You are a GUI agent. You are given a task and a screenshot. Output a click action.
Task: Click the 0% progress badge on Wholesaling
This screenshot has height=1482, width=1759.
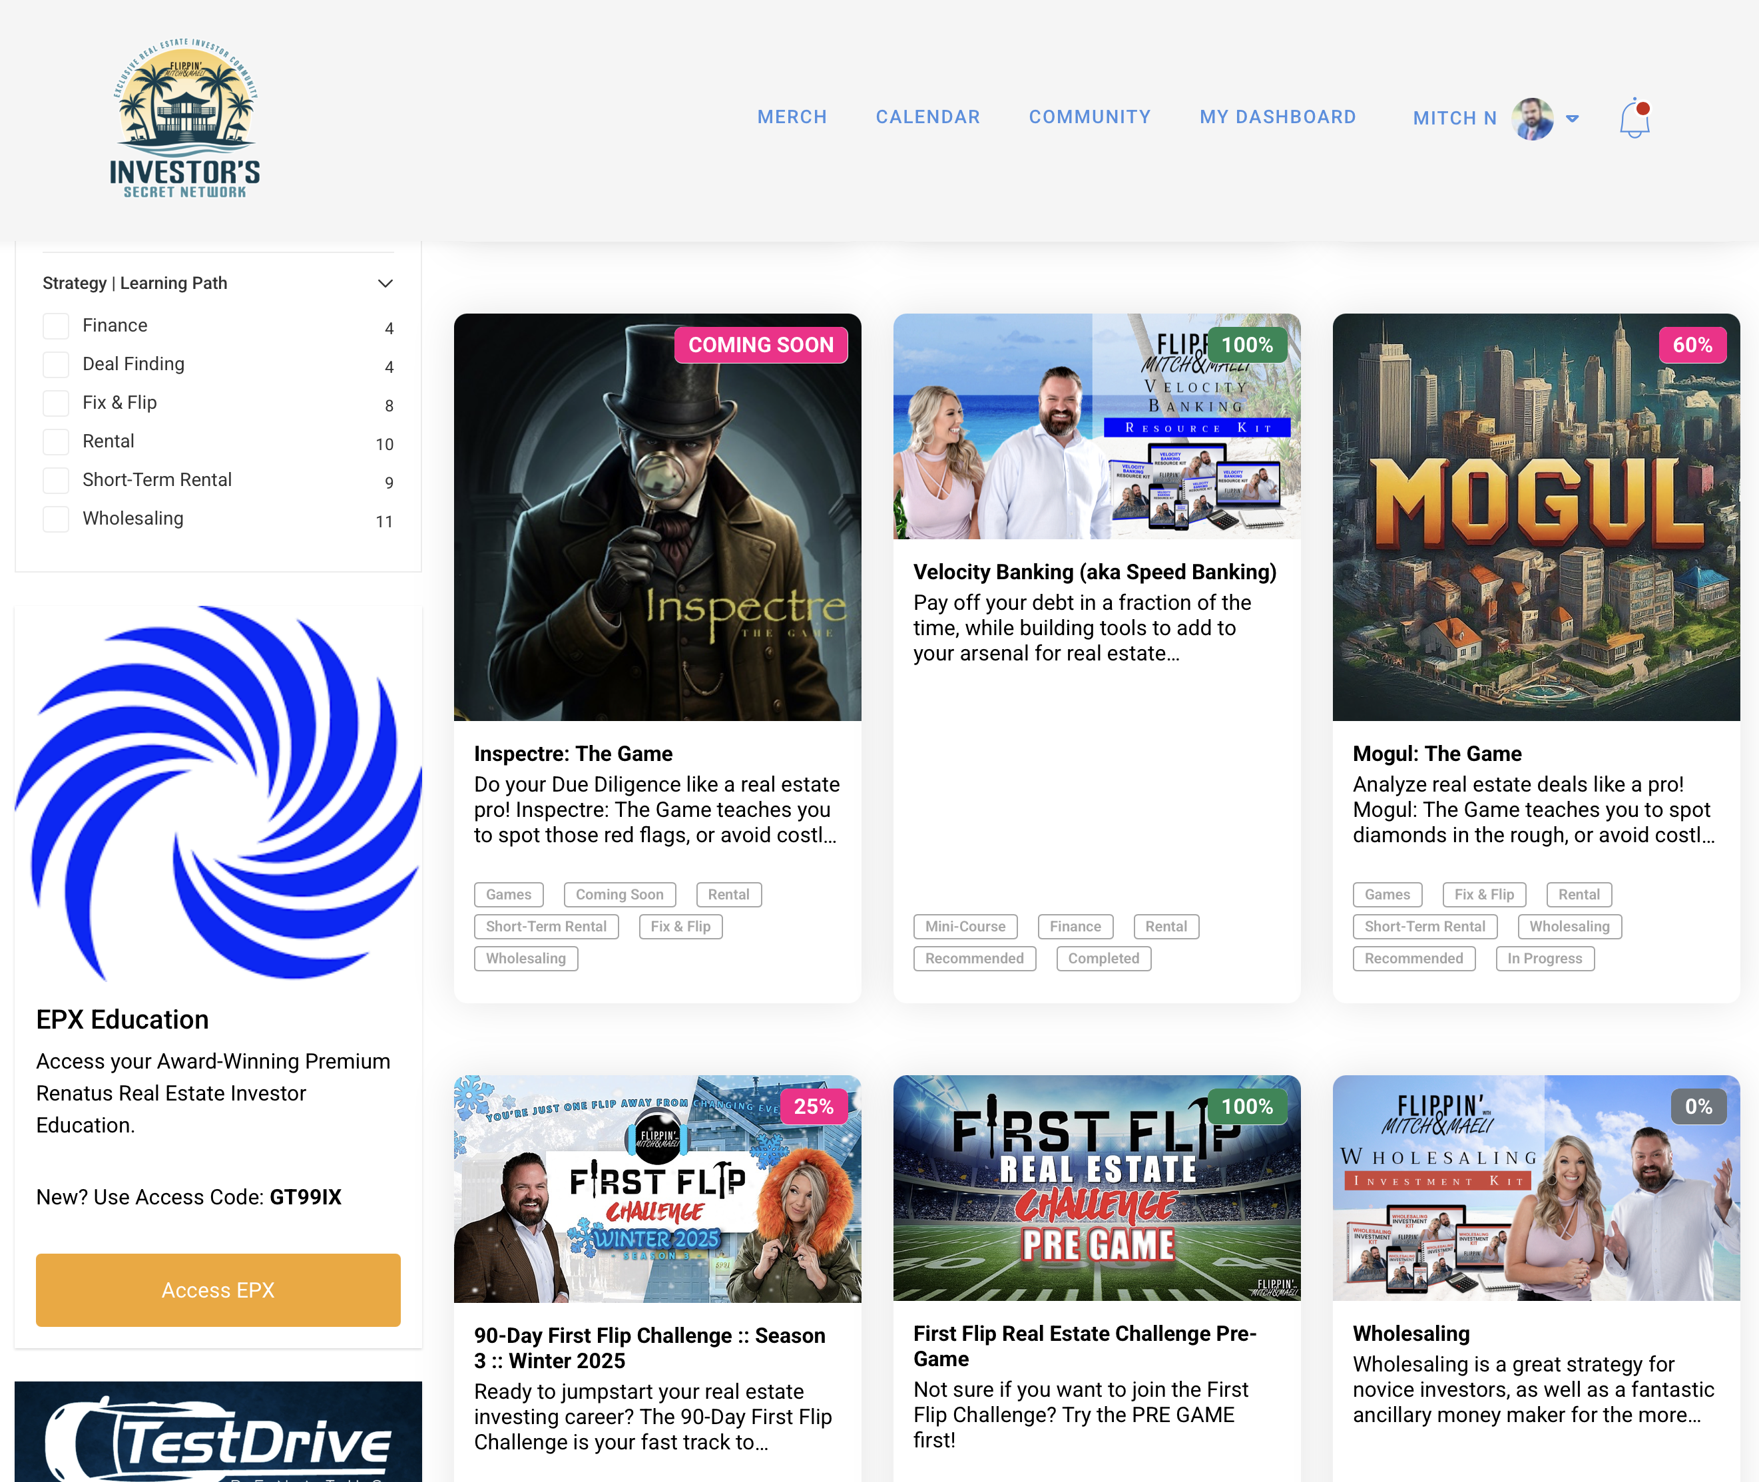pos(1698,1107)
